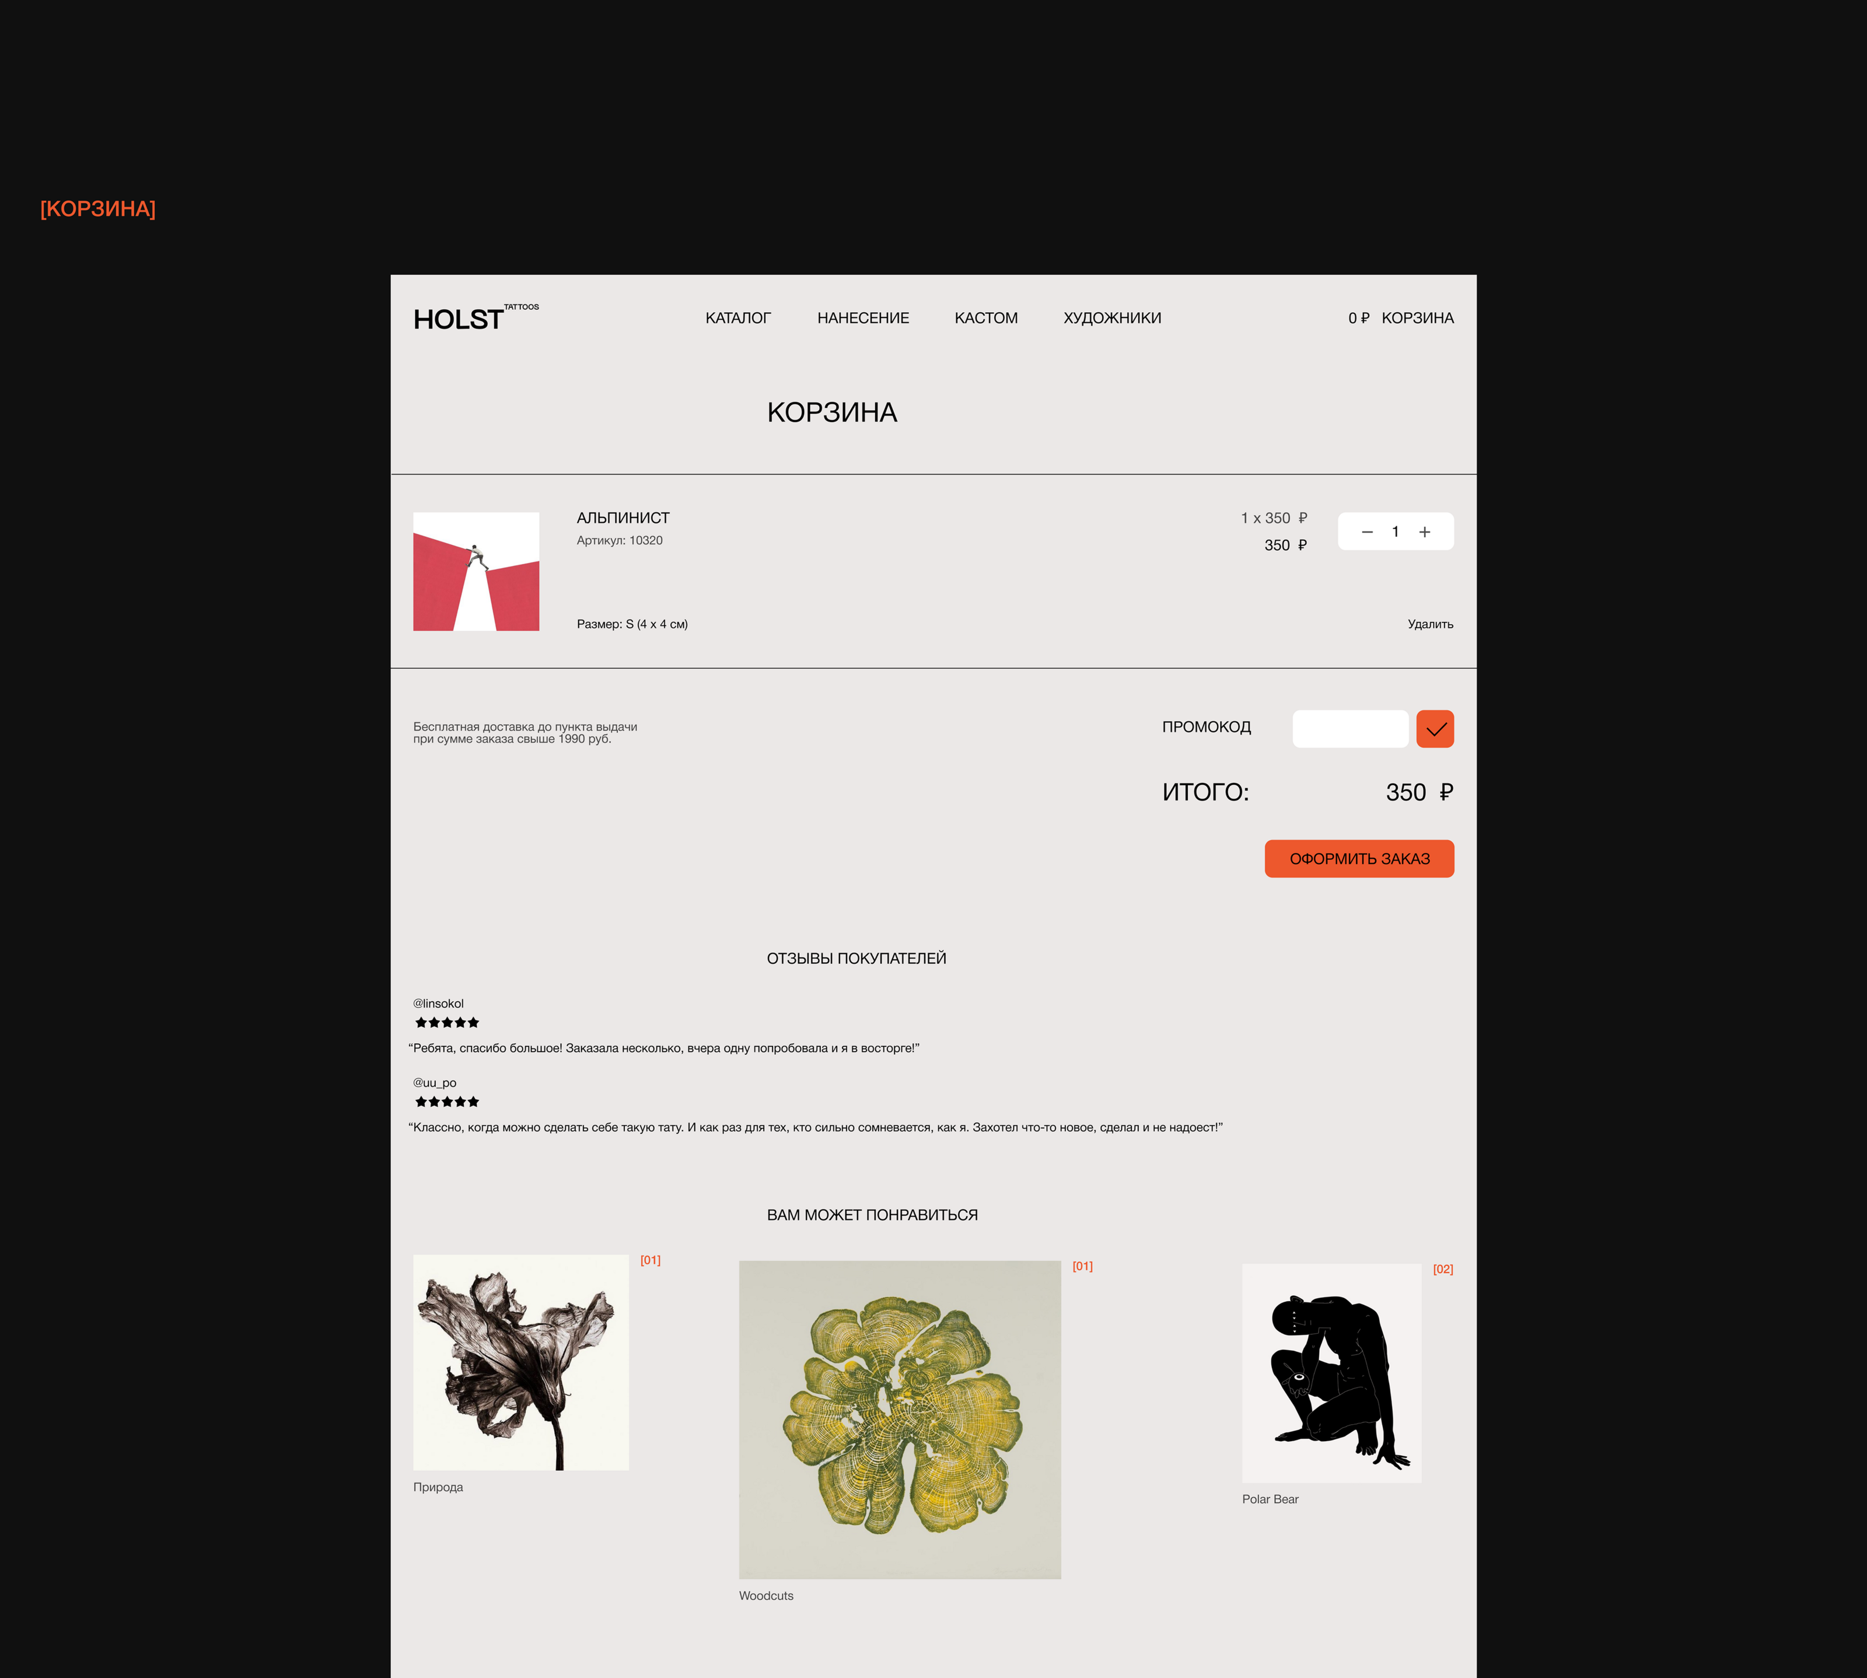Click the АЛЬПИНИСТ product title
Viewport: 1867px width, 1678px height.
tap(623, 518)
